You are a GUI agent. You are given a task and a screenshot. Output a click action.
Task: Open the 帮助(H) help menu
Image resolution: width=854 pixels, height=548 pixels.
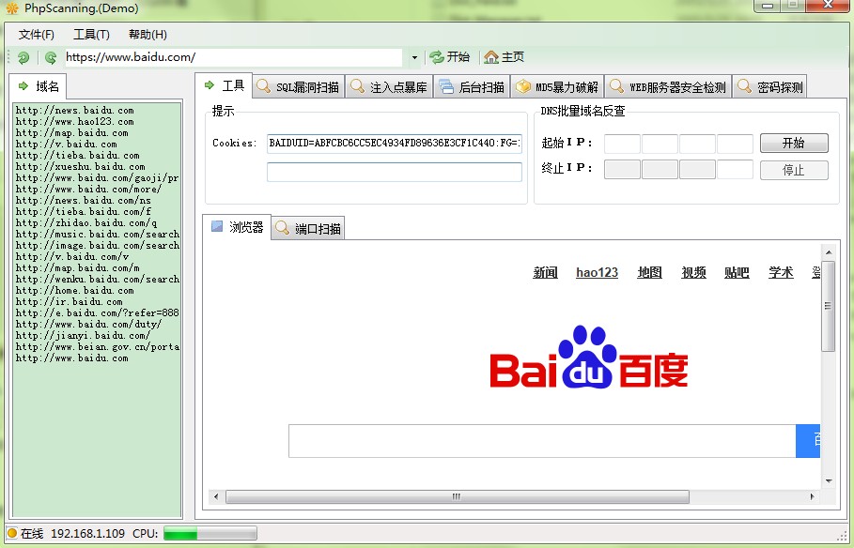click(148, 33)
